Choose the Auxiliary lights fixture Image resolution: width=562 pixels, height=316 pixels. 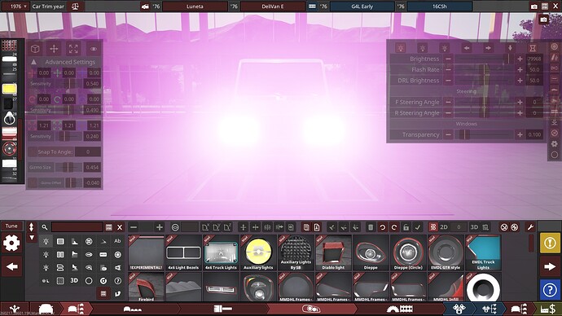coord(258,252)
